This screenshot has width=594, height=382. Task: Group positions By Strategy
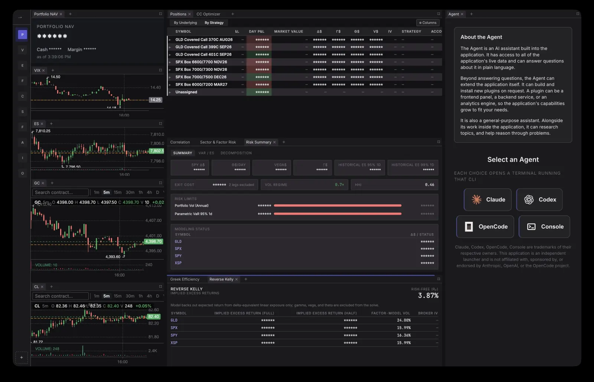tap(214, 23)
